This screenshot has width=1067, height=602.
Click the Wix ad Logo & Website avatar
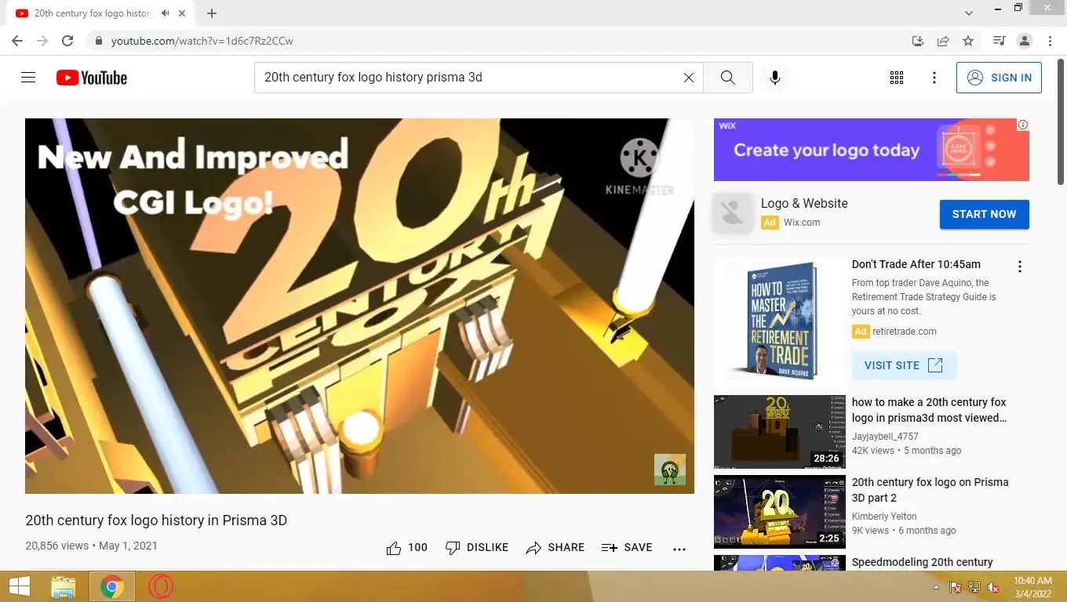(733, 212)
